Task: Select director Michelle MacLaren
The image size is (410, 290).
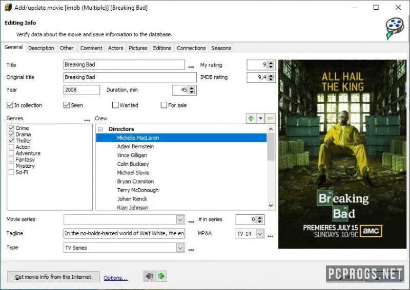Action: click(181, 138)
